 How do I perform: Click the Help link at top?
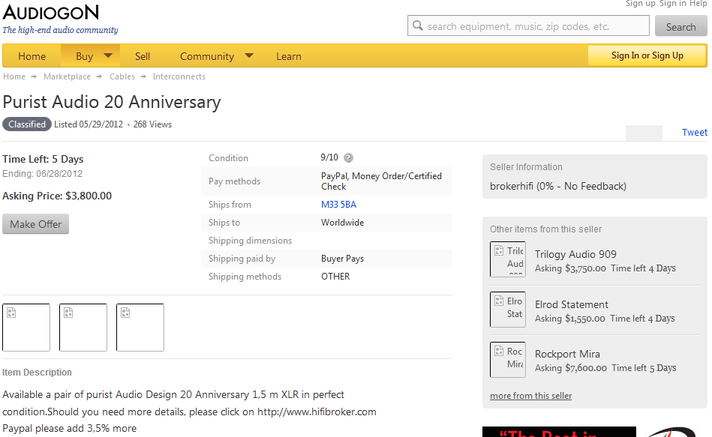[698, 4]
